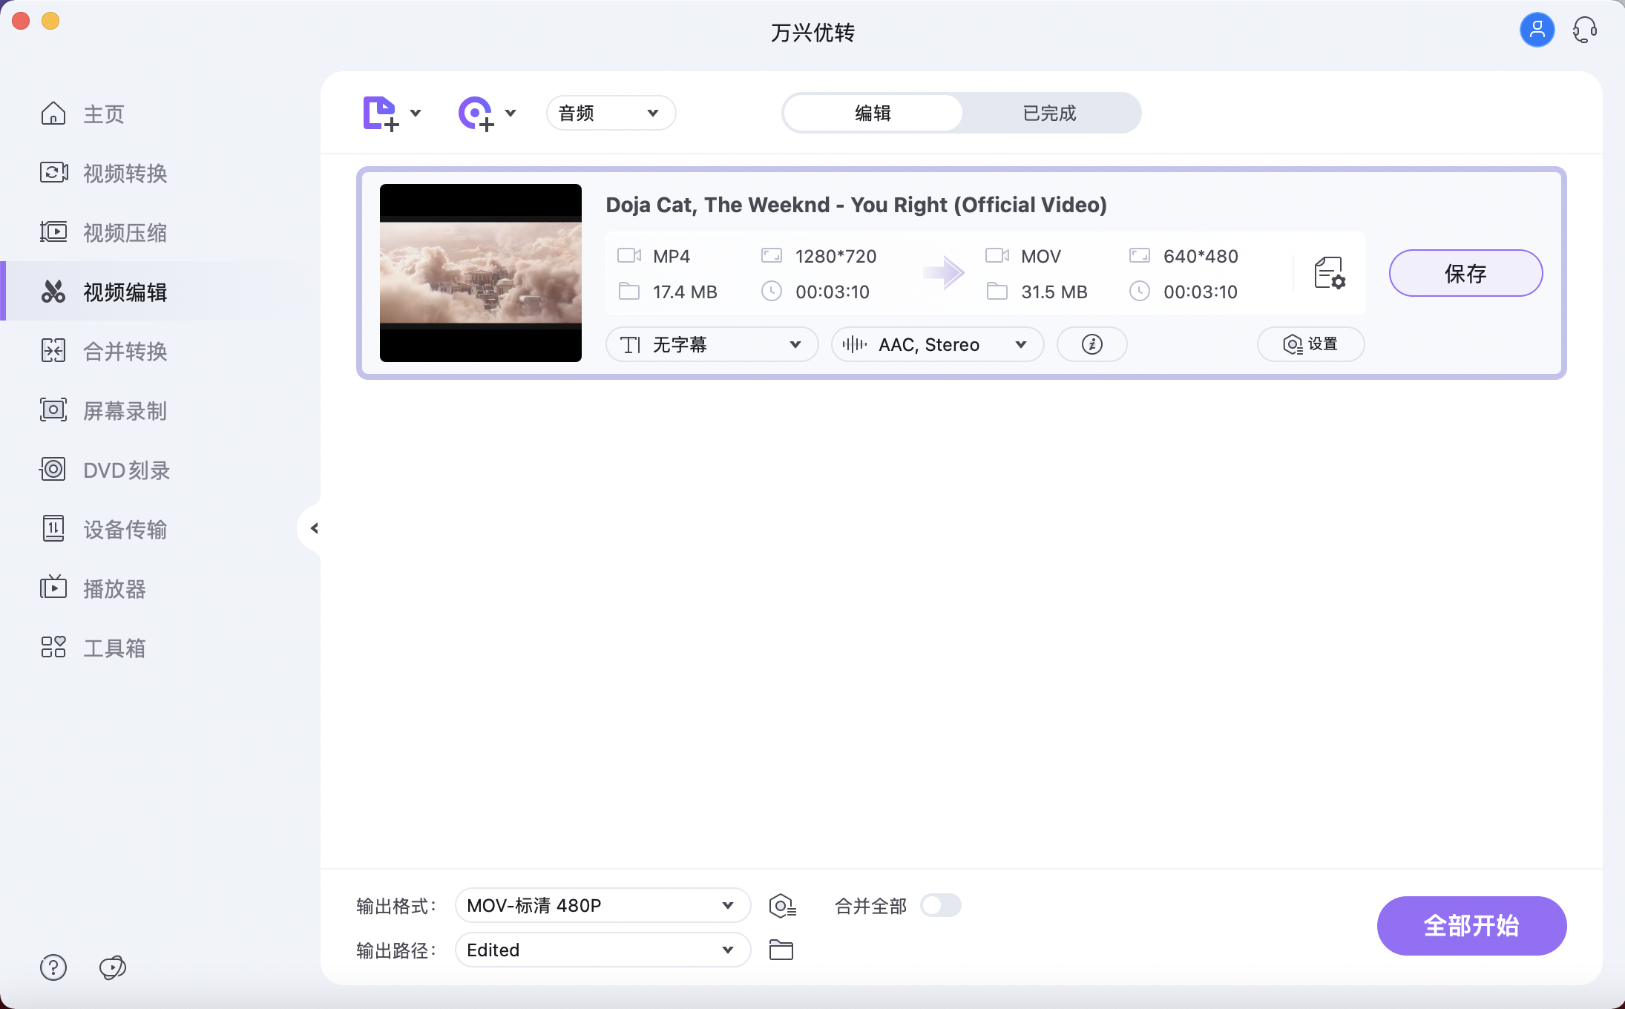The width and height of the screenshot is (1625, 1009).
Task: Expand the add file dropdown arrow
Action: (416, 114)
